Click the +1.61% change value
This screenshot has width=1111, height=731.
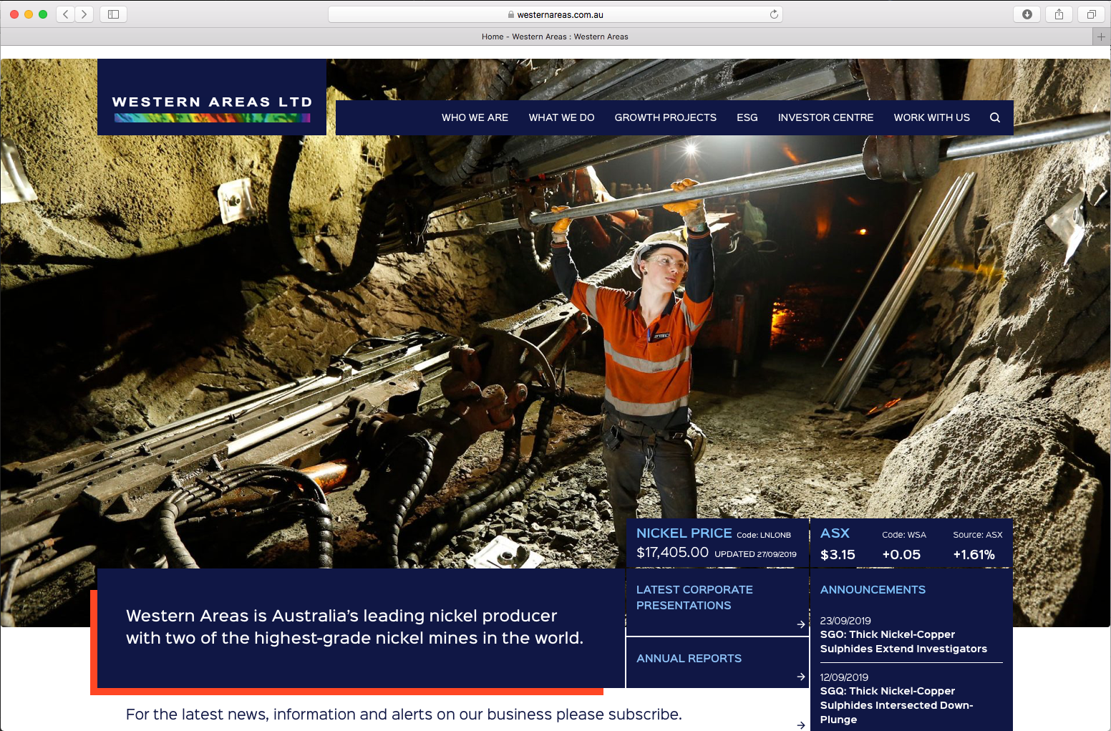(974, 555)
